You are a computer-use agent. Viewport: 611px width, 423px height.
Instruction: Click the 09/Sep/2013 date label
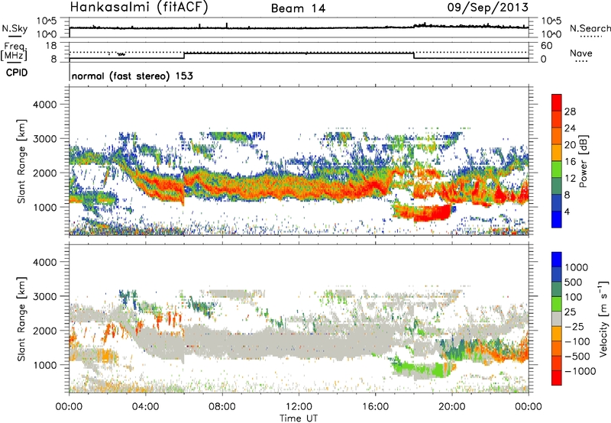[487, 7]
